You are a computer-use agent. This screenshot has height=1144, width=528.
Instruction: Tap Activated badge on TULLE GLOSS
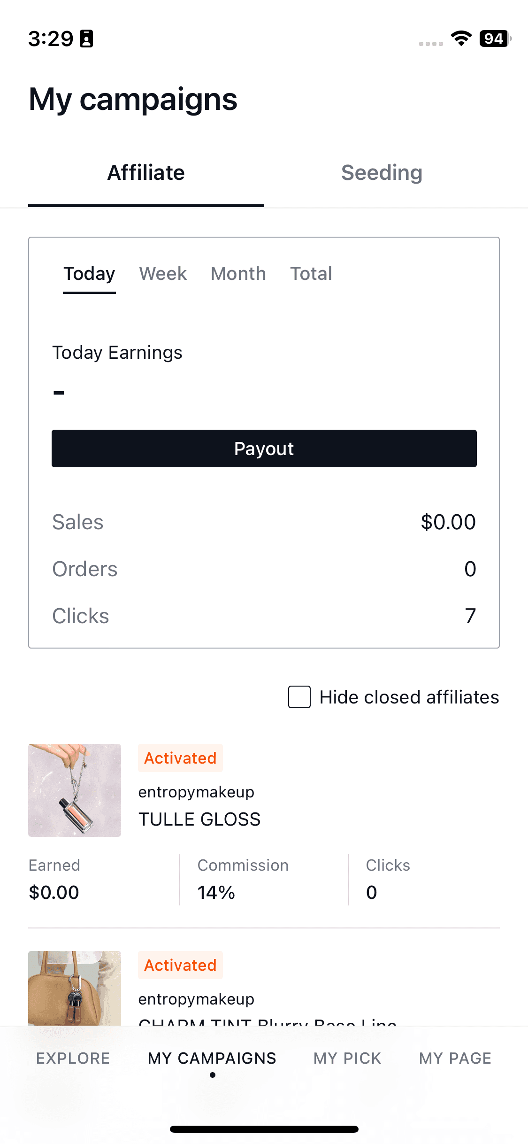tap(180, 758)
